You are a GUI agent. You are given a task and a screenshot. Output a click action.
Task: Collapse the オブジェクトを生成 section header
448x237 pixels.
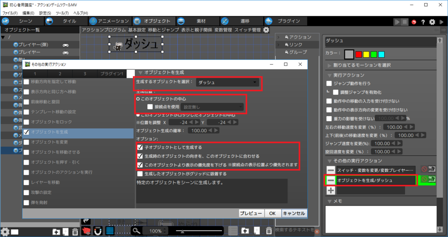(140, 72)
